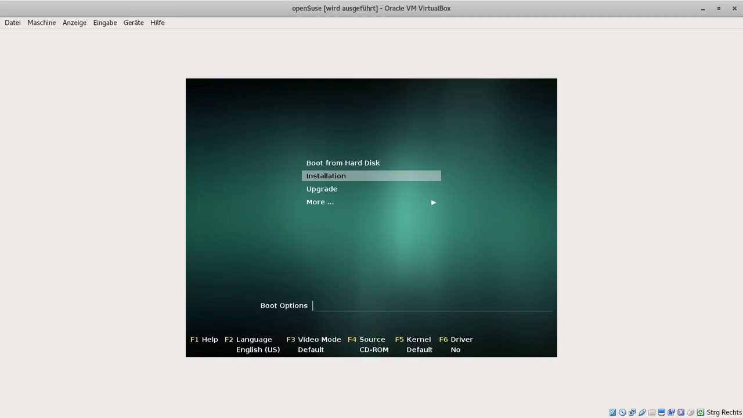Select the highlighted Installation entry
Screen dimensions: 743x418
point(371,176)
